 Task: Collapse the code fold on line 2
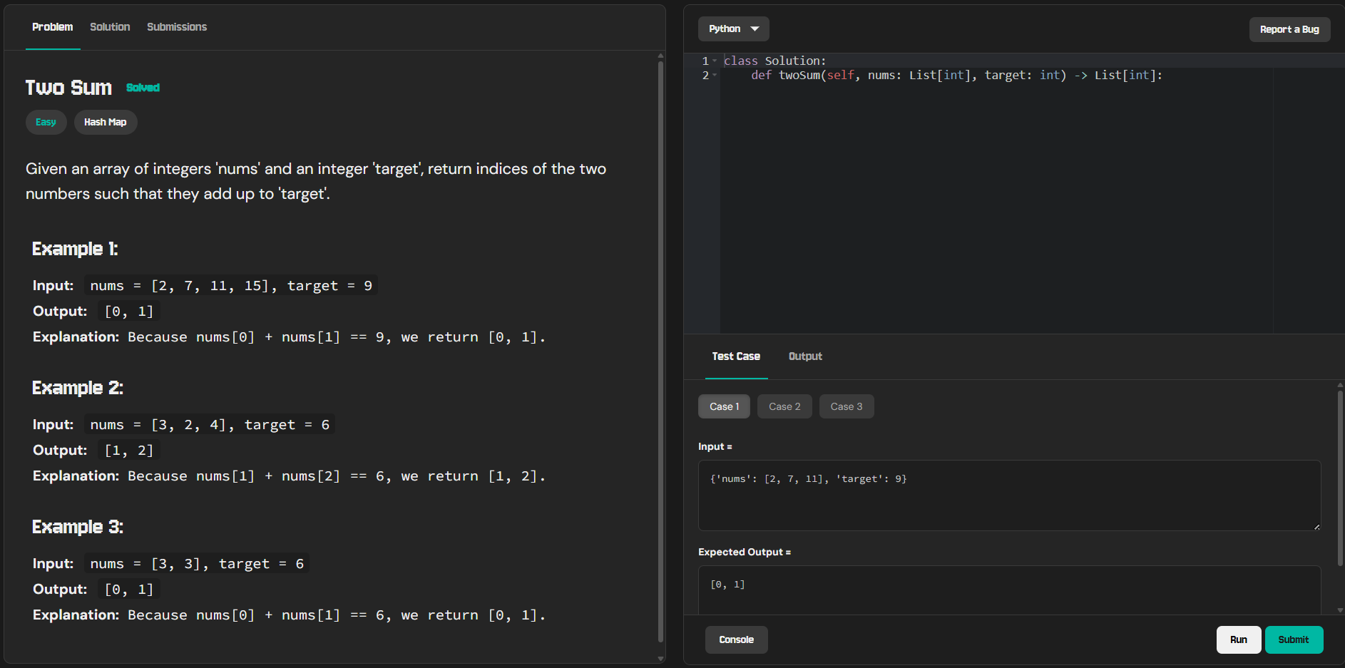click(x=714, y=75)
